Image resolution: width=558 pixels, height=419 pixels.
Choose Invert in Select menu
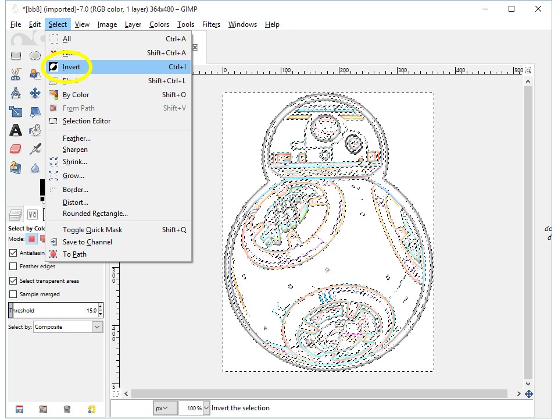pos(118,66)
